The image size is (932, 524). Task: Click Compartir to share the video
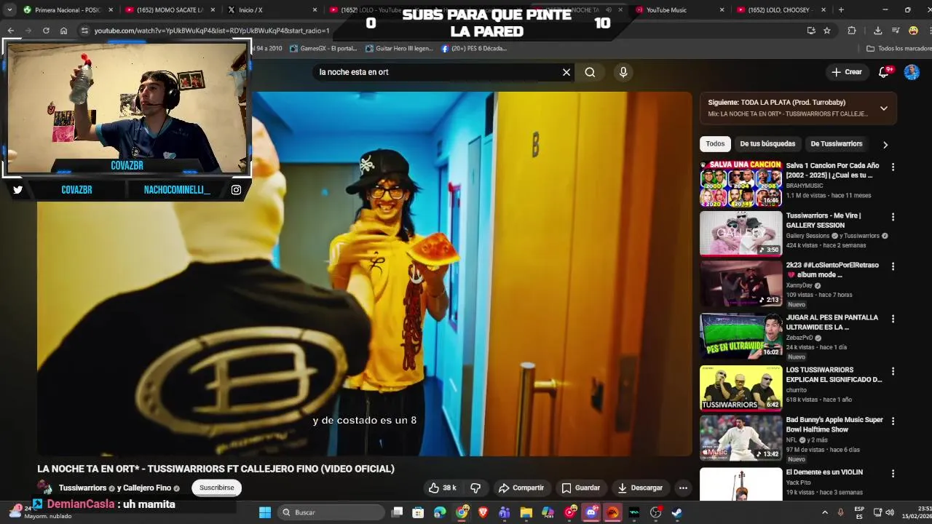click(x=521, y=488)
